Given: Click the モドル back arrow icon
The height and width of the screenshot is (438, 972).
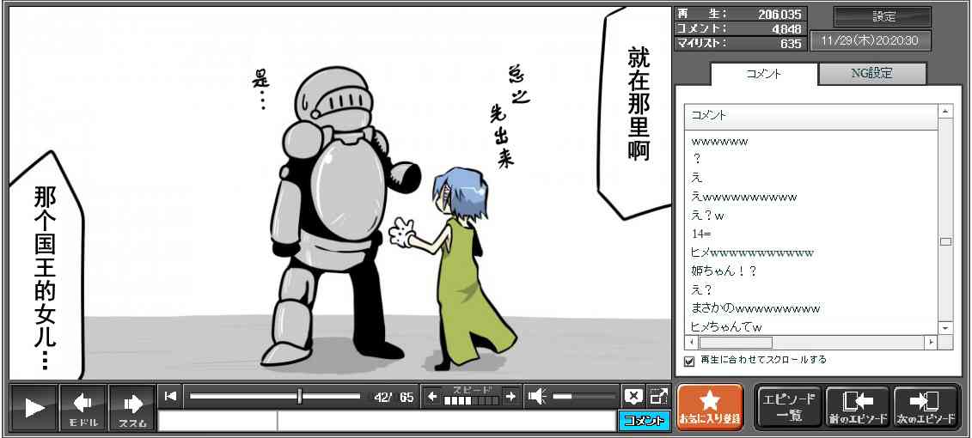Looking at the screenshot, I should tap(83, 407).
